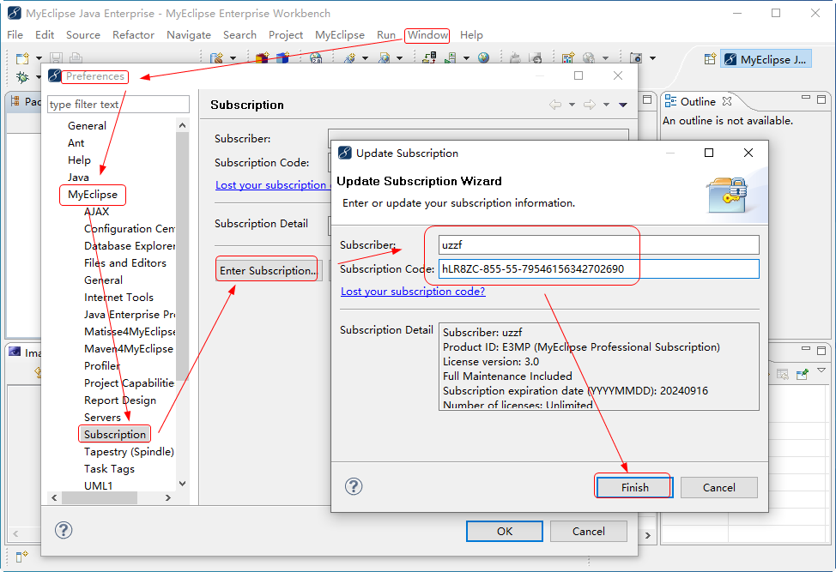Click 'Lost your subscription code?' link in wizard
The image size is (836, 572).
click(x=413, y=292)
